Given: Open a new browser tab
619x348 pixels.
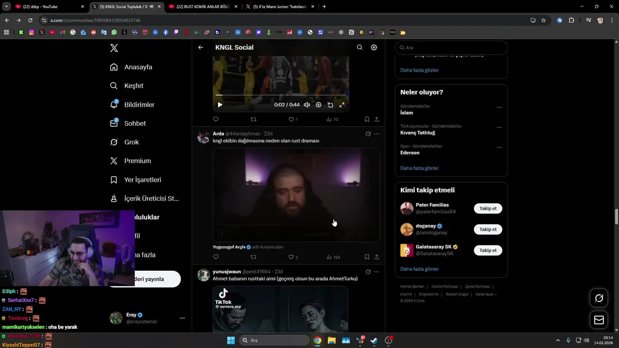Looking at the screenshot, I should 324,6.
